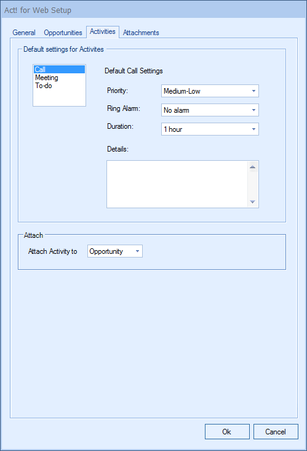This screenshot has height=451, width=307.
Task: Click inside the Details text area
Action: click(177, 184)
